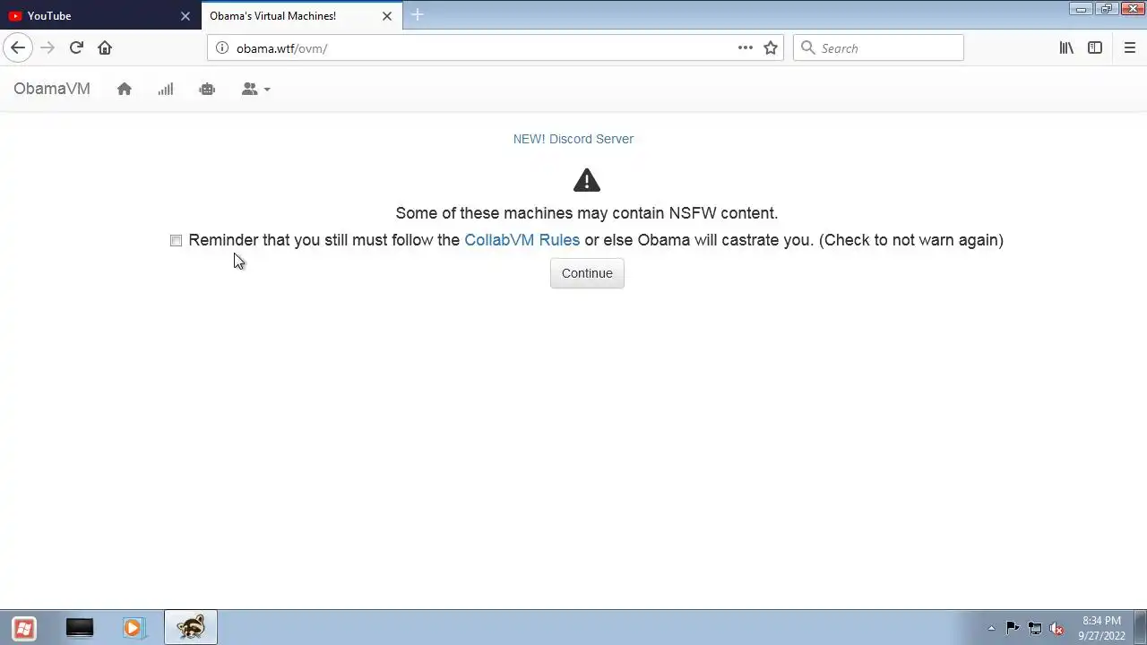Click the muted volume tray icon
The width and height of the screenshot is (1147, 645).
[1056, 628]
